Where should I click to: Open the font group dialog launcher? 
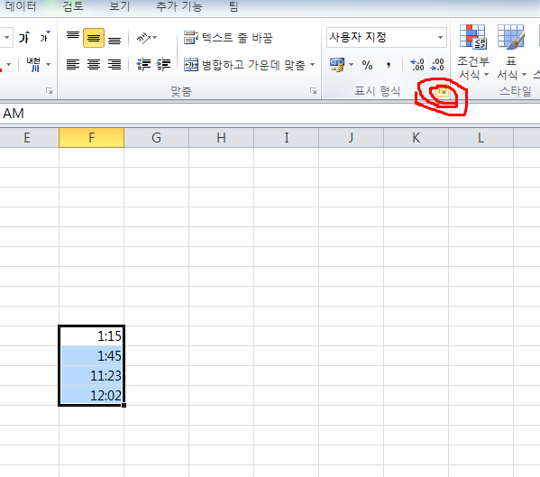click(x=50, y=91)
